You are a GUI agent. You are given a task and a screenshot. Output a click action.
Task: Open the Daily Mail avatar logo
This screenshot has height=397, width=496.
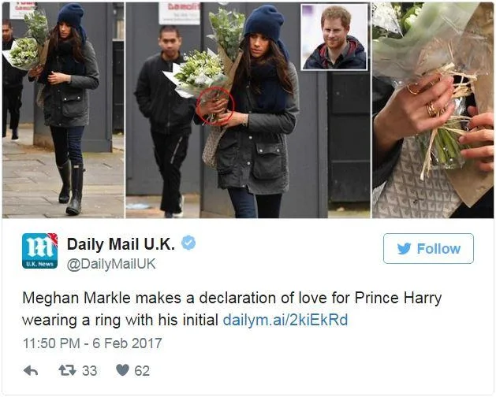pos(40,251)
